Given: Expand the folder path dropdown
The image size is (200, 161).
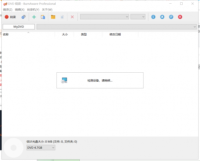Looking at the screenshot, I should pyautogui.click(x=117, y=27).
